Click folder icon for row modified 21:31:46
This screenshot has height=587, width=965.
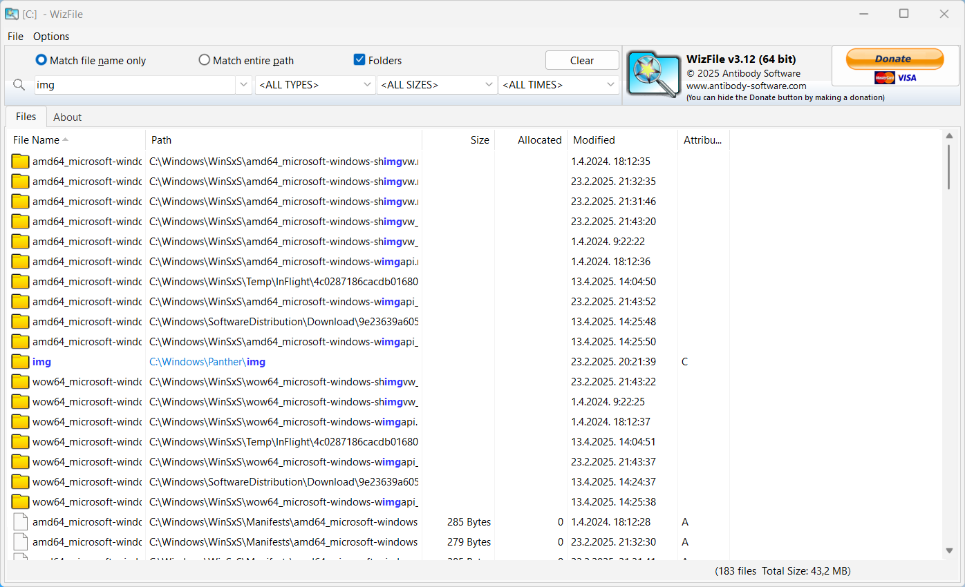tap(21, 202)
